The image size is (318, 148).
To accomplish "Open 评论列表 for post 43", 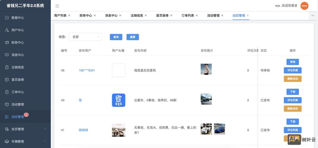I will click(293, 100).
